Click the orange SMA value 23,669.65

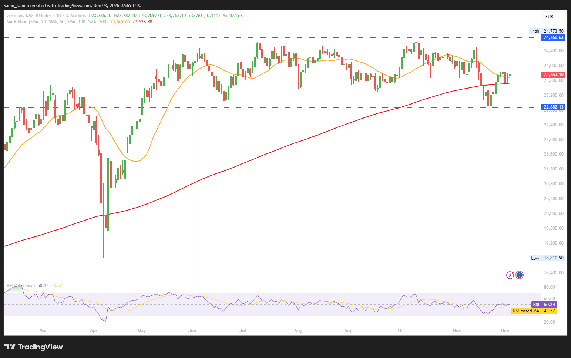pyautogui.click(x=120, y=22)
